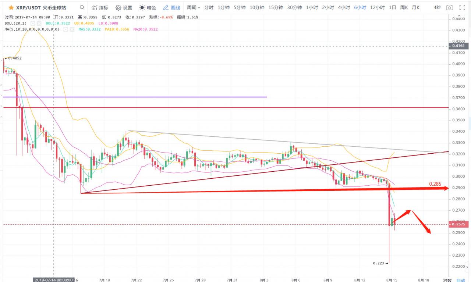Click the 8月 15 date label
471x282 pixels.
(x=391, y=280)
